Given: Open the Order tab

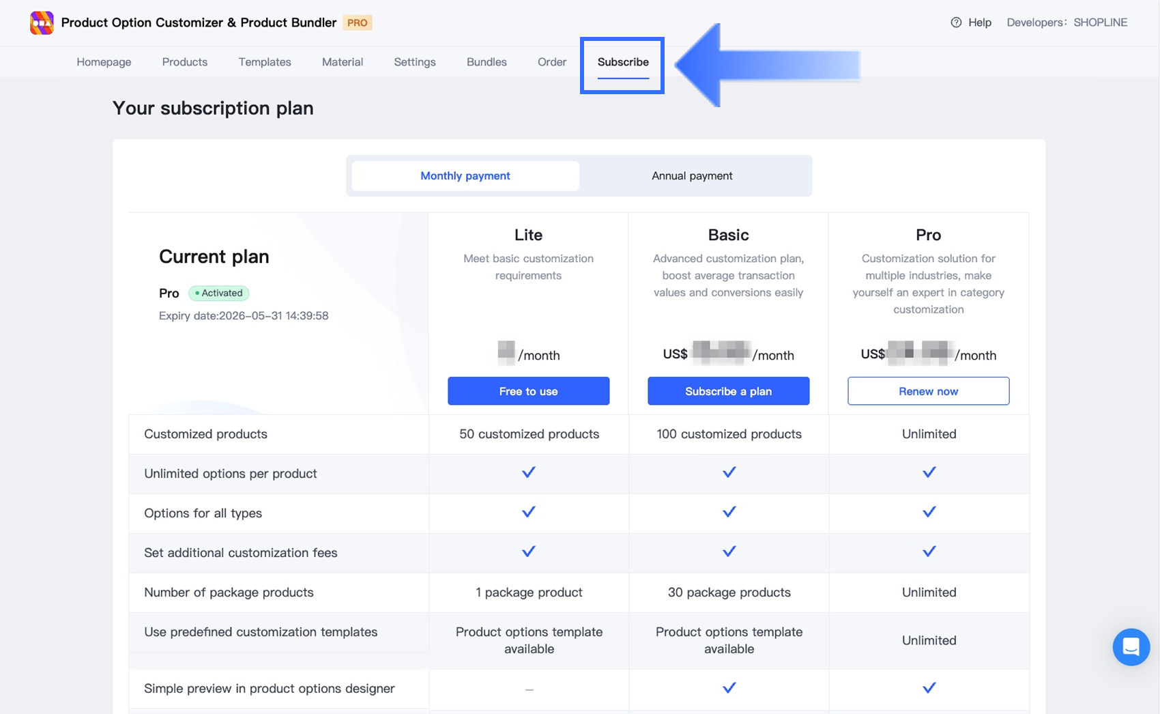Looking at the screenshot, I should (552, 62).
